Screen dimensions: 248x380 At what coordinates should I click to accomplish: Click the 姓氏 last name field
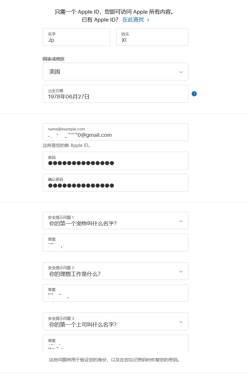click(152, 37)
